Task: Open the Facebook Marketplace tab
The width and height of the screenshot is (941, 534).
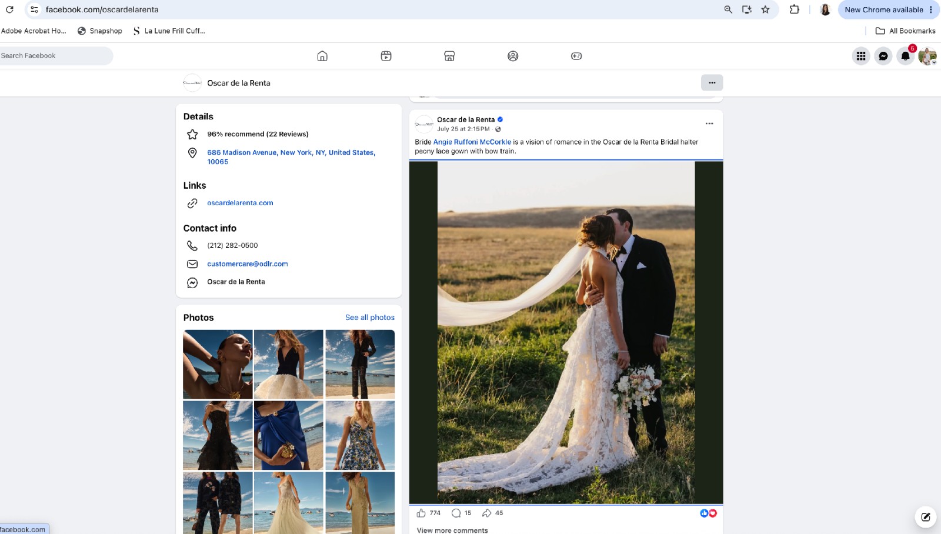Action: pos(449,56)
